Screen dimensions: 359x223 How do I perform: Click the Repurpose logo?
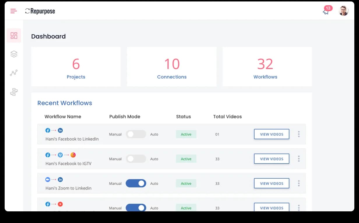[40, 11]
